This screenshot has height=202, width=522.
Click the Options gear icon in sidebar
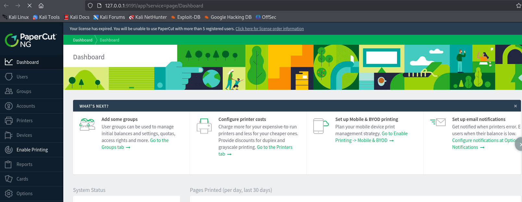[x=9, y=194]
